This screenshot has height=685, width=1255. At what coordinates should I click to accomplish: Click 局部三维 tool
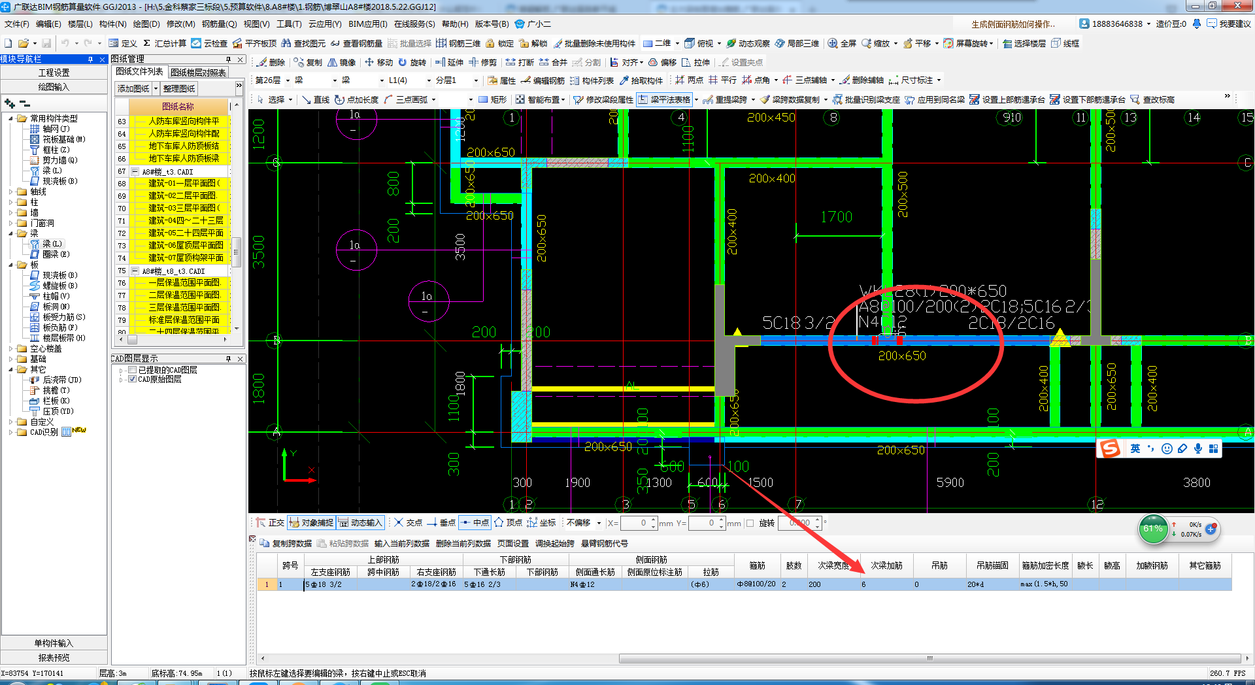797,43
